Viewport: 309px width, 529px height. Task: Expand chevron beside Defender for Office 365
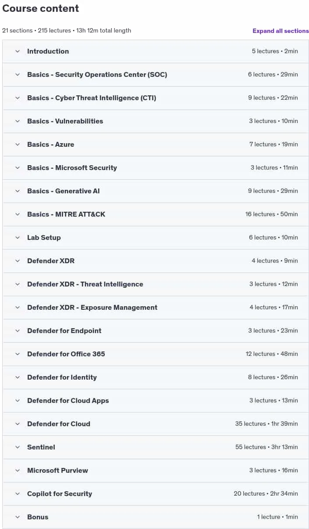coord(18,354)
